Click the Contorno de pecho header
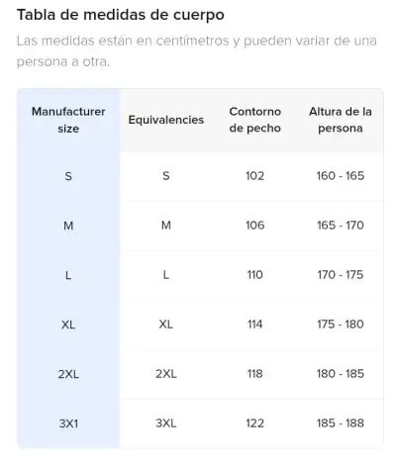 tap(254, 120)
